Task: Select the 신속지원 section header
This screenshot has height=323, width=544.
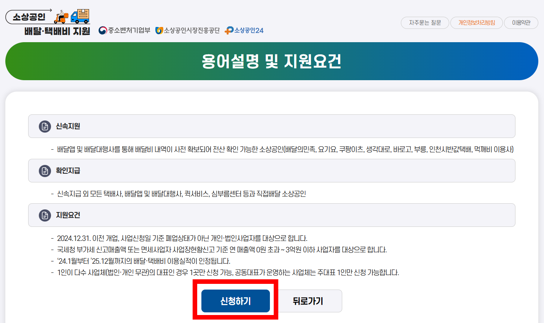Action: [x=272, y=126]
